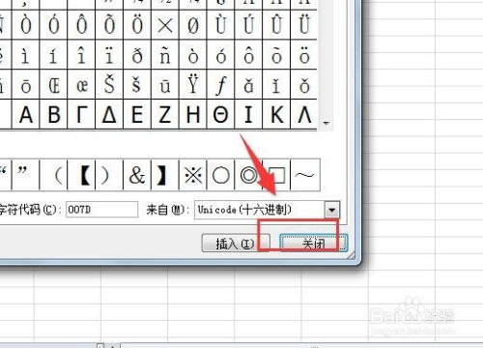Pick recently used ◎ double circle
The height and width of the screenshot is (348, 483).
coord(248,175)
